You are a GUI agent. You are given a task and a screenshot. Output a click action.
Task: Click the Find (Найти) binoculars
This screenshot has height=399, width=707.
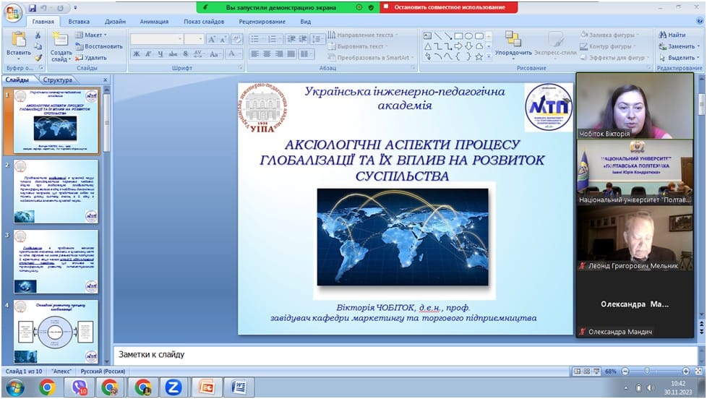pyautogui.click(x=672, y=35)
